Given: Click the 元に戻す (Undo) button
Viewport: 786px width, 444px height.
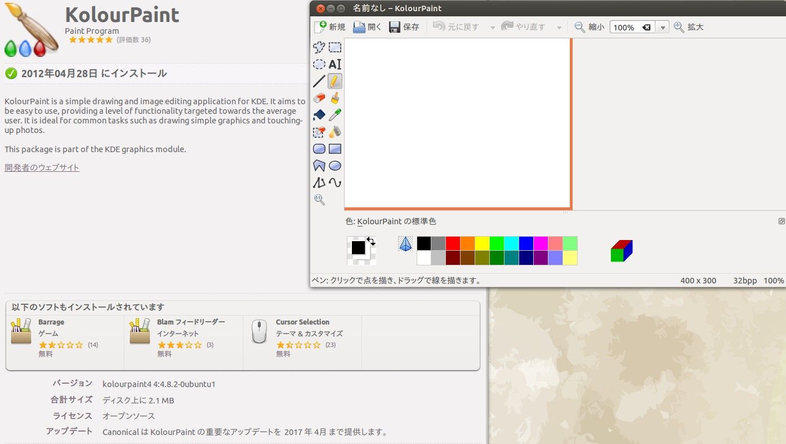Looking at the screenshot, I should [455, 27].
